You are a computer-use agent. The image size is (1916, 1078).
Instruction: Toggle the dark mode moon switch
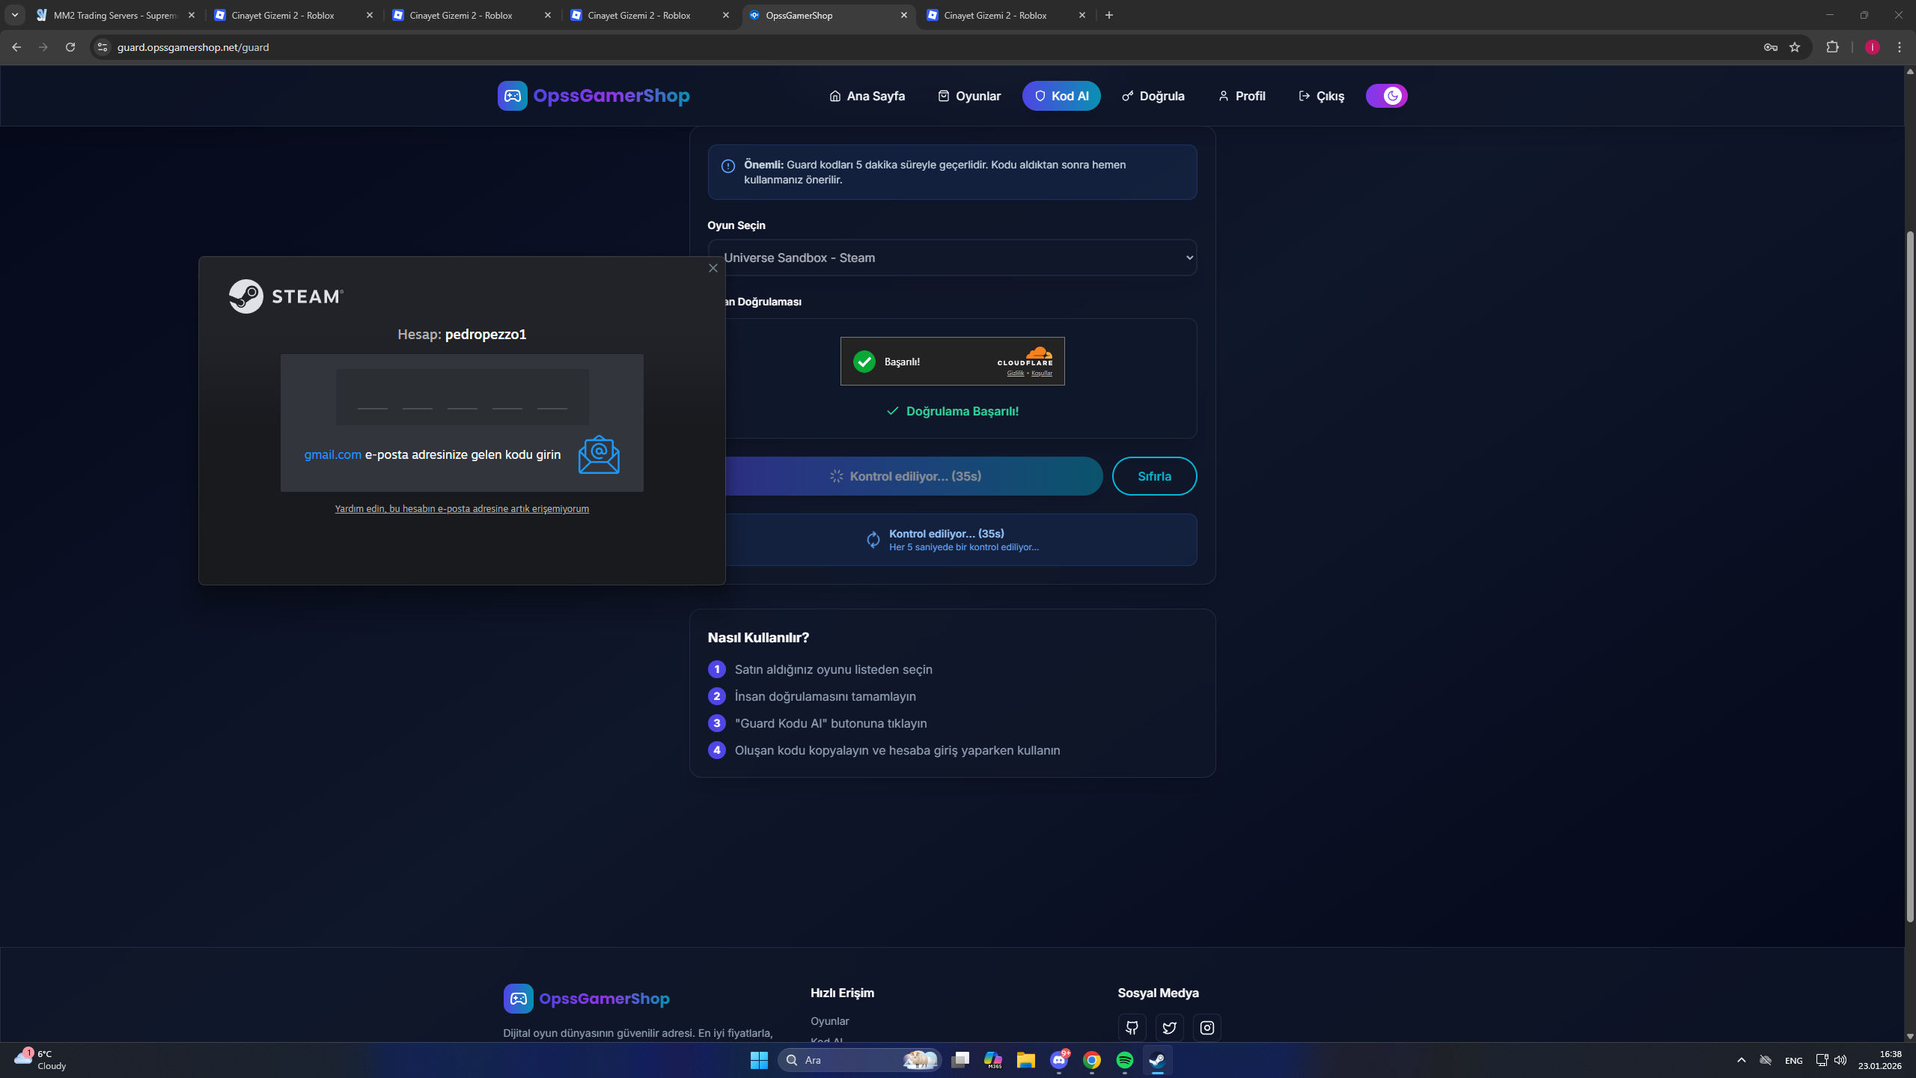pos(1387,96)
